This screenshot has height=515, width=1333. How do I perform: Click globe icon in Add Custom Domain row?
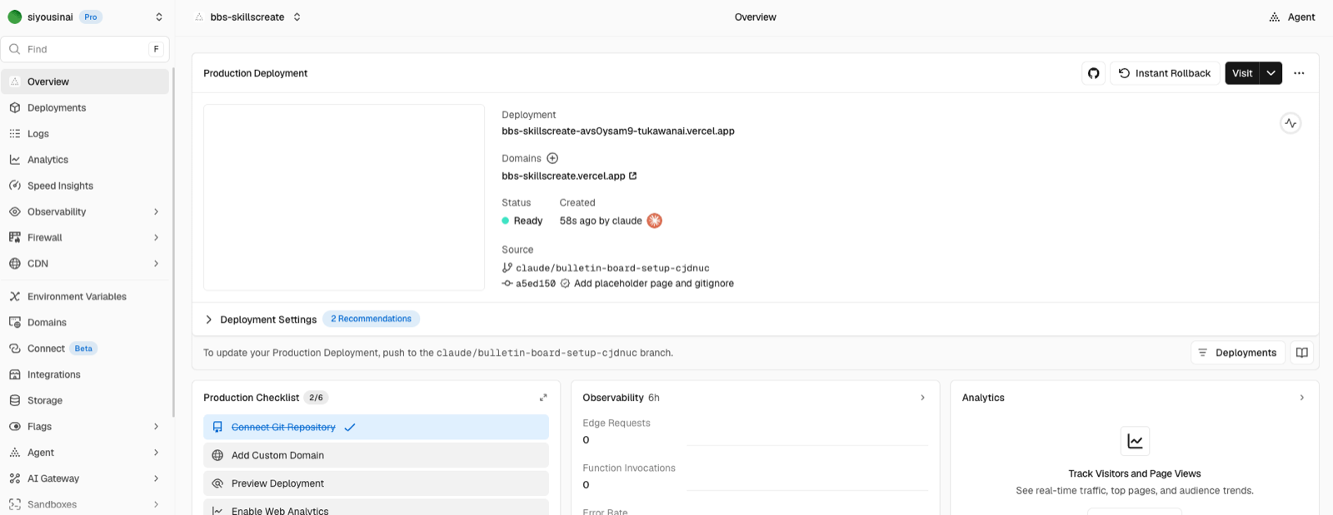tap(217, 455)
